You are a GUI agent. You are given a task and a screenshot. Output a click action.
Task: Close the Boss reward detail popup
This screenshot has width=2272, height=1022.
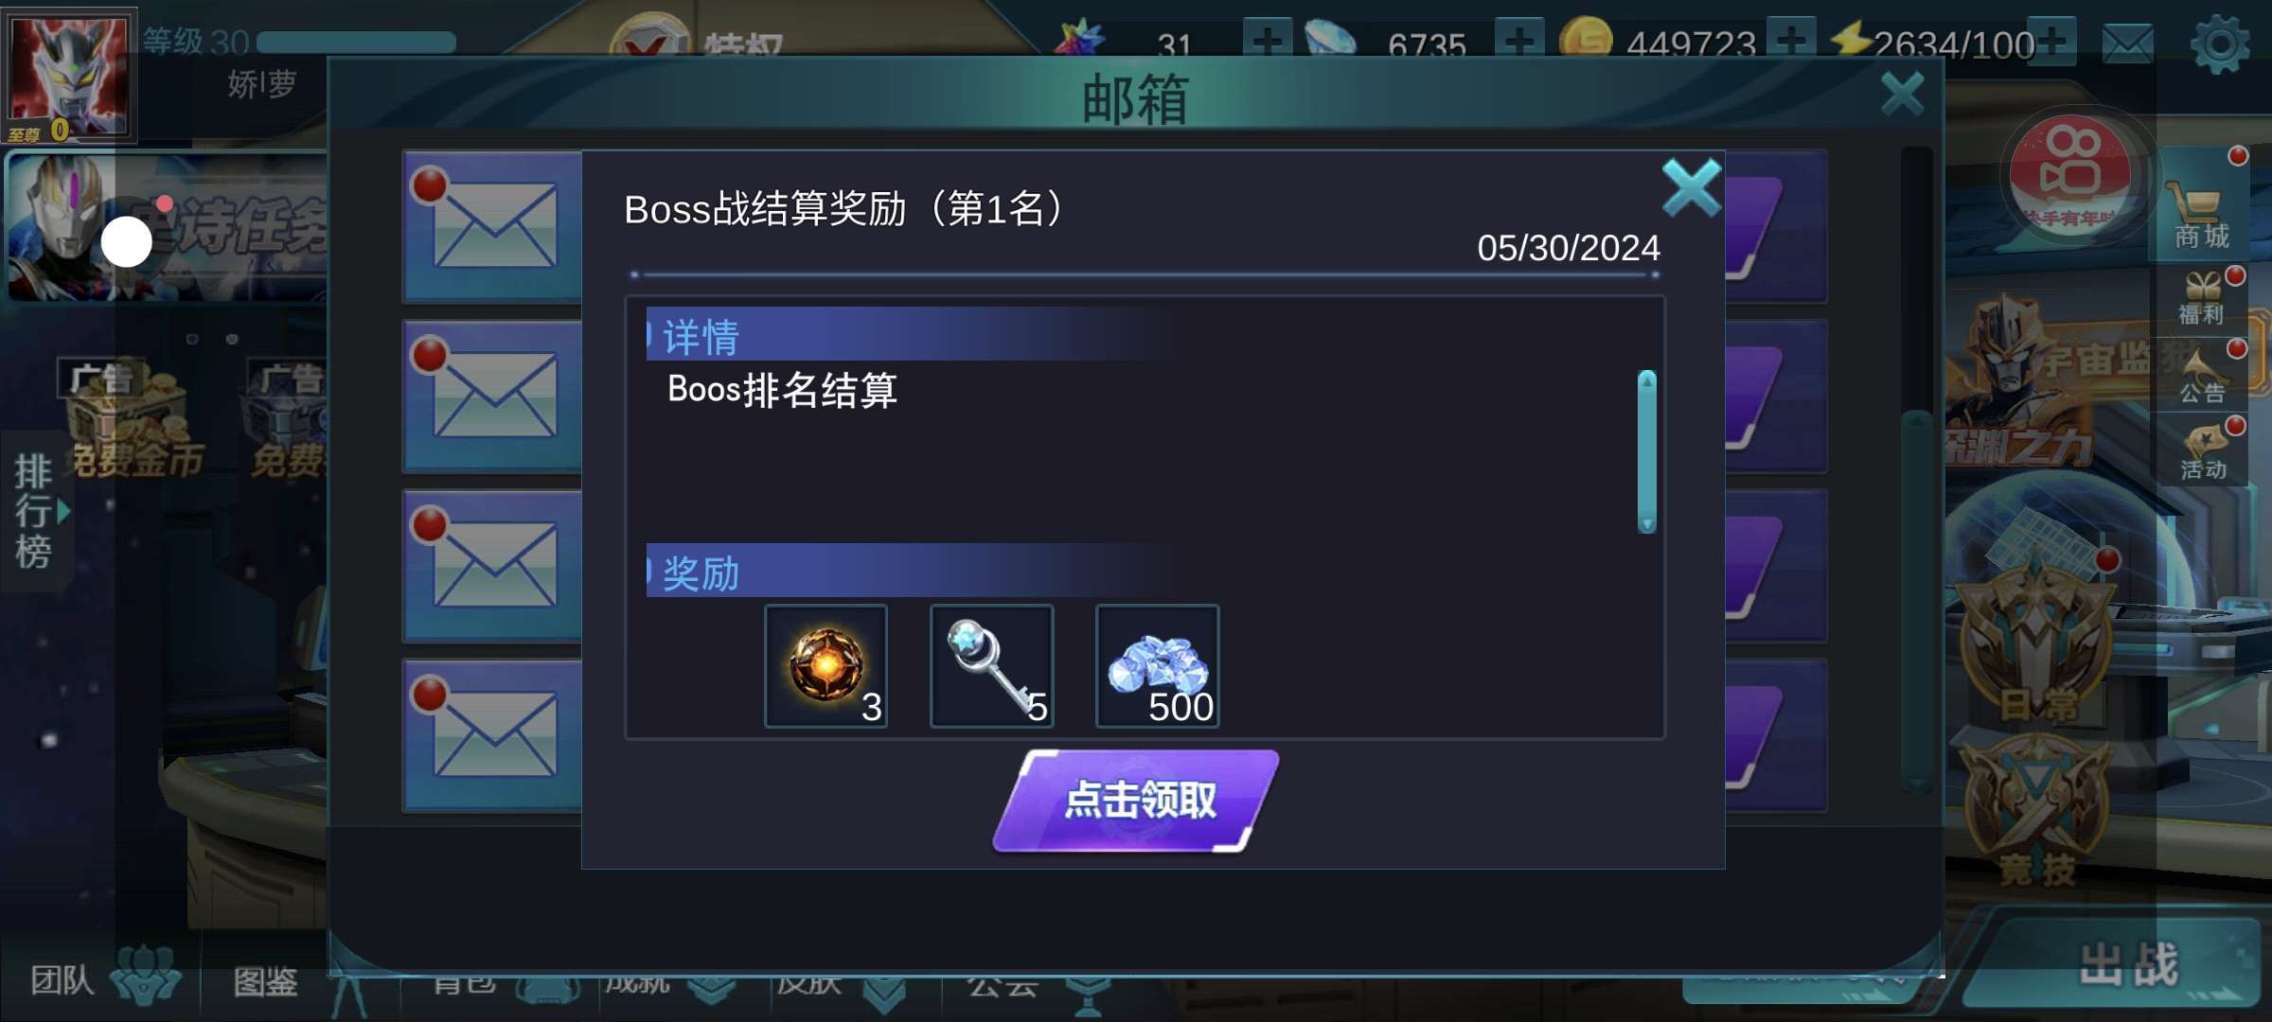tap(1691, 187)
